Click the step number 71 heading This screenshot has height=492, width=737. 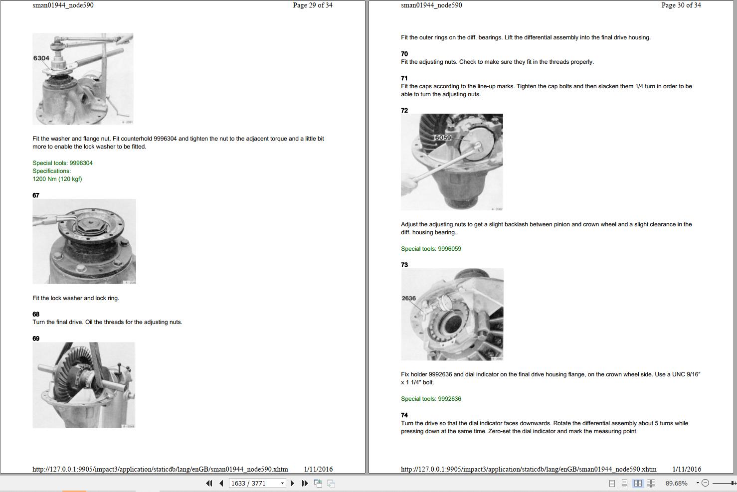pos(404,78)
